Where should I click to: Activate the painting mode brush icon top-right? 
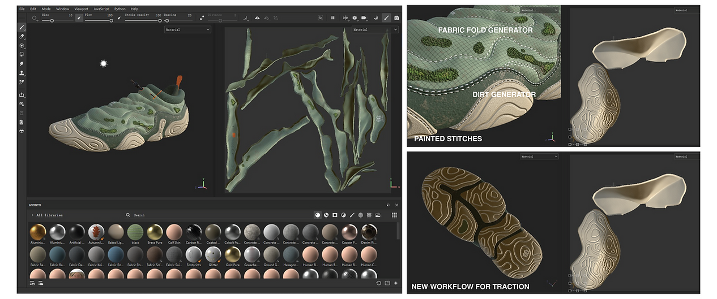386,18
